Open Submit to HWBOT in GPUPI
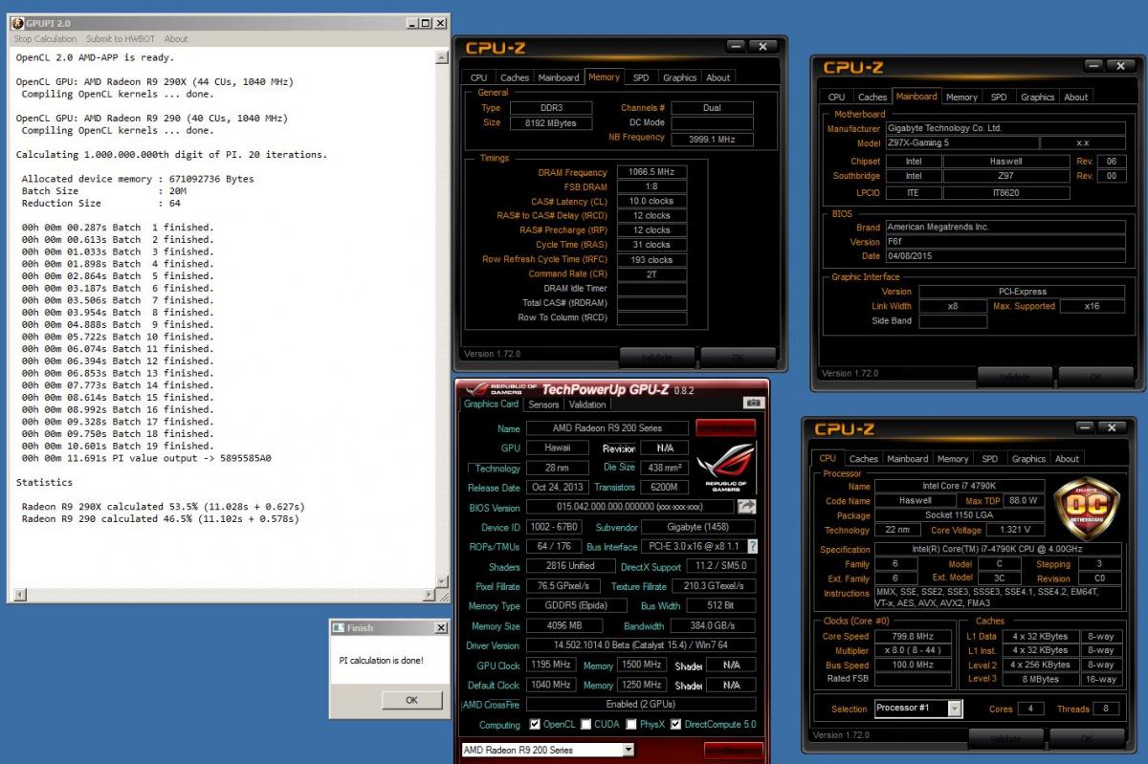Viewport: 1148px width, 764px height. [121, 39]
